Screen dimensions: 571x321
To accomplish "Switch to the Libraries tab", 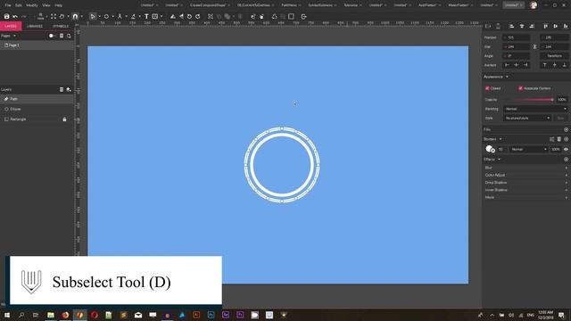I will (x=35, y=26).
